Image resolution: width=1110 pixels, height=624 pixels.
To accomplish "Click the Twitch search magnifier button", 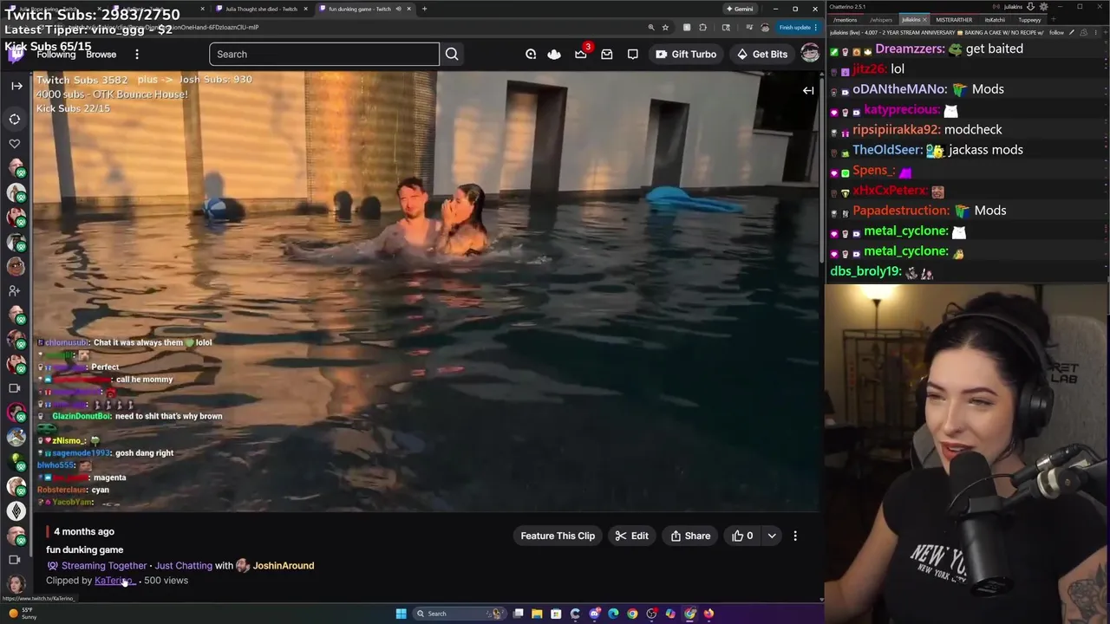I will (x=452, y=54).
